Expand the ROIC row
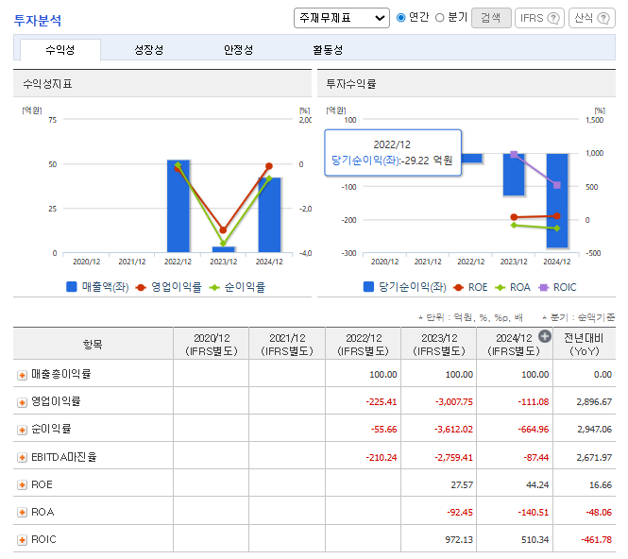Screen dimensions: 628x559 (x=22, y=540)
